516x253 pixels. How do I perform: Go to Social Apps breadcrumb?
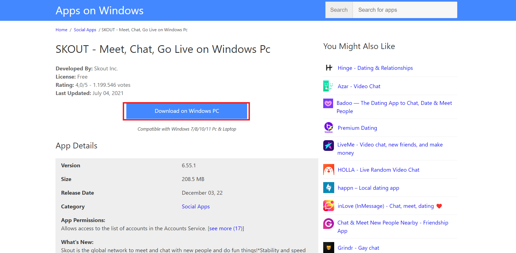pyautogui.click(x=85, y=30)
